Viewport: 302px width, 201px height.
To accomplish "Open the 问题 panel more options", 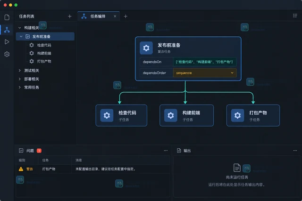I will [x=166, y=151].
